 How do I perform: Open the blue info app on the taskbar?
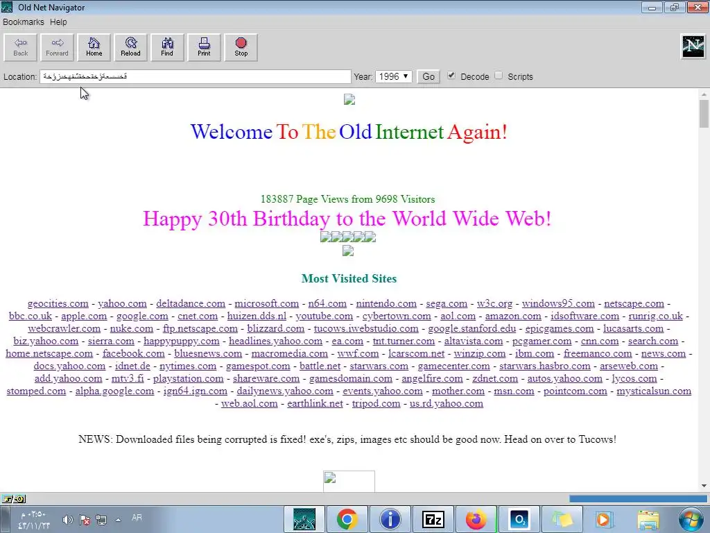coord(390,519)
